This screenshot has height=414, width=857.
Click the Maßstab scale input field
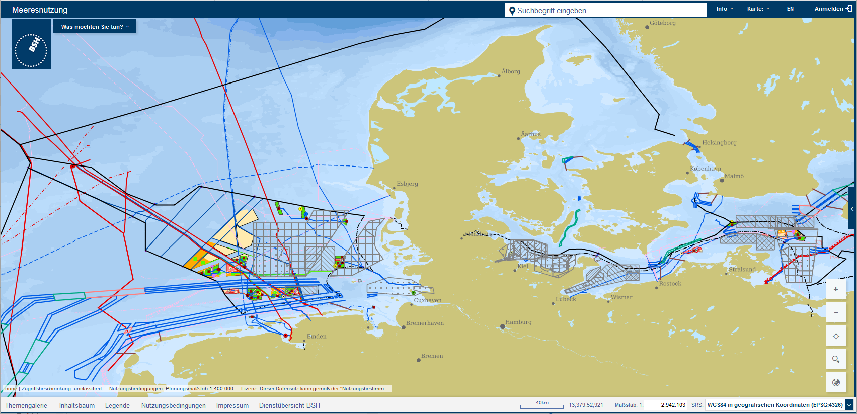point(665,405)
